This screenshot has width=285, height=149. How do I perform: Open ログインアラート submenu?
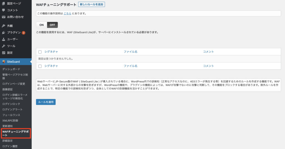tap(12, 110)
